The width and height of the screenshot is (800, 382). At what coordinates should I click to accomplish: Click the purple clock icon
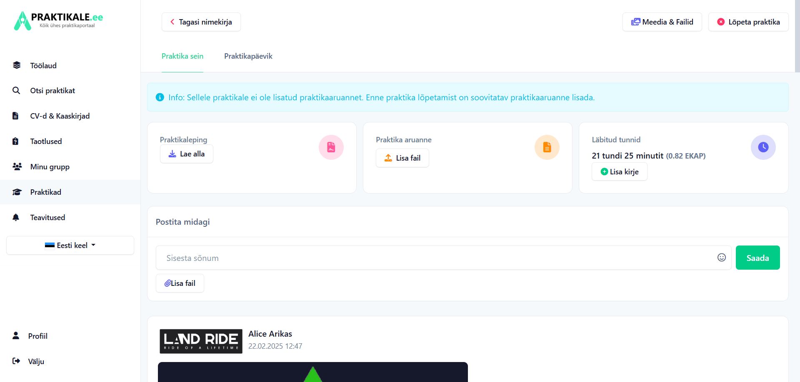(763, 147)
